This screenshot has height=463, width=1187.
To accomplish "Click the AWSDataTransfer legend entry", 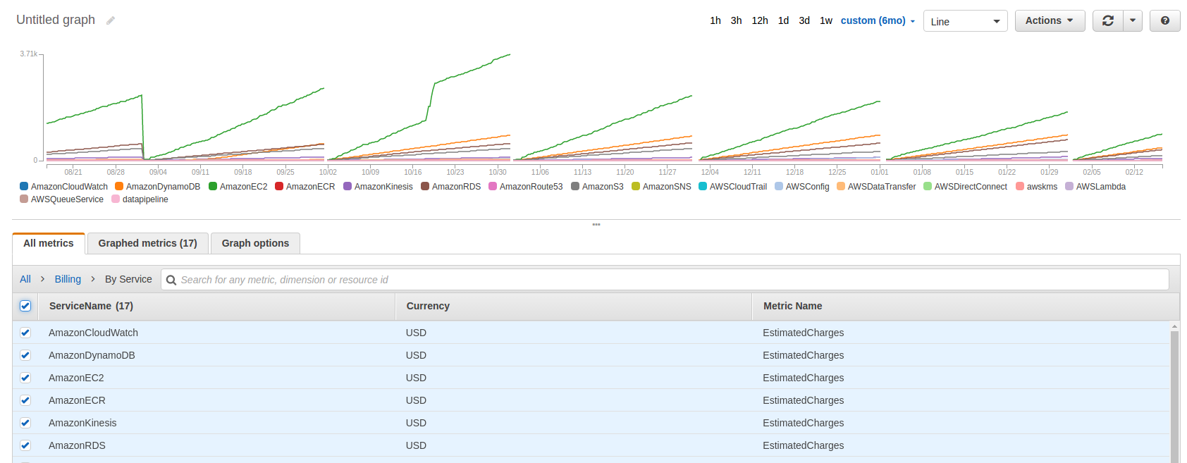I will tap(876, 187).
